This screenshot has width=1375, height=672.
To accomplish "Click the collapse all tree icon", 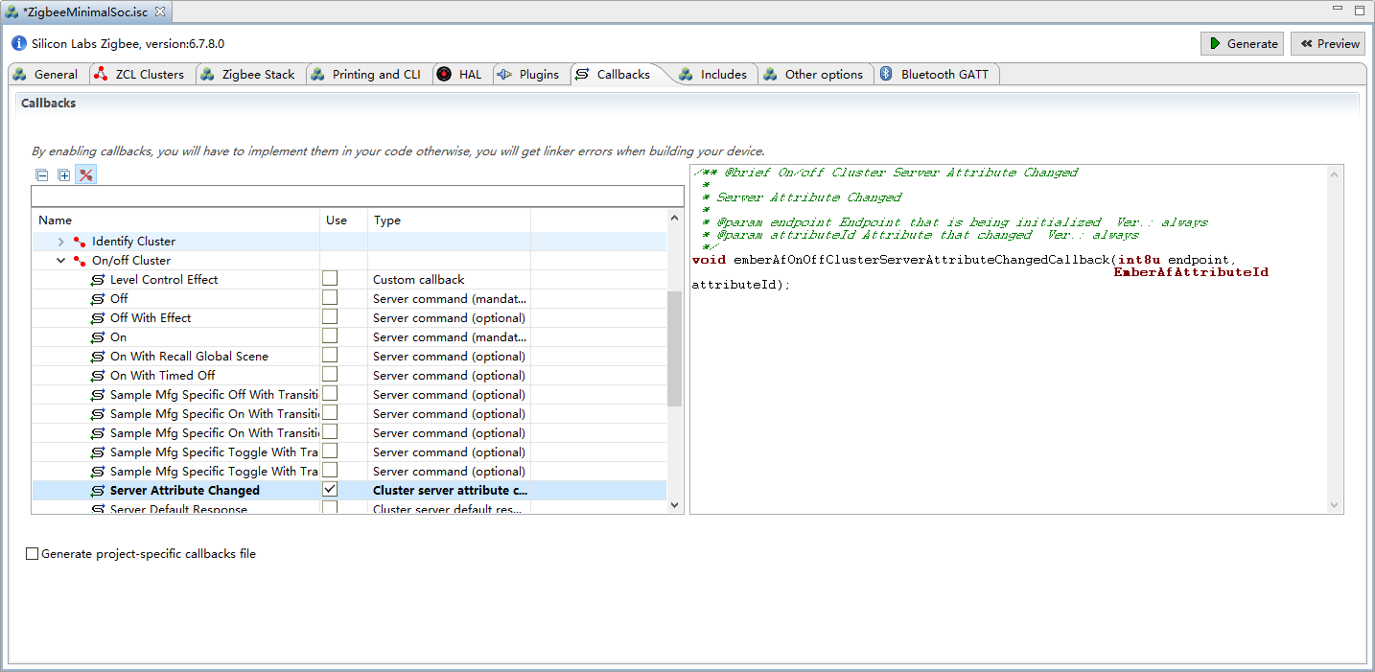I will (42, 175).
